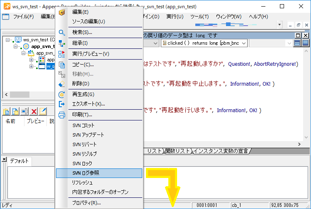Click the tree pane horizontal scrollbar thumb
The height and width of the screenshot is (209, 311).
(x=19, y=95)
